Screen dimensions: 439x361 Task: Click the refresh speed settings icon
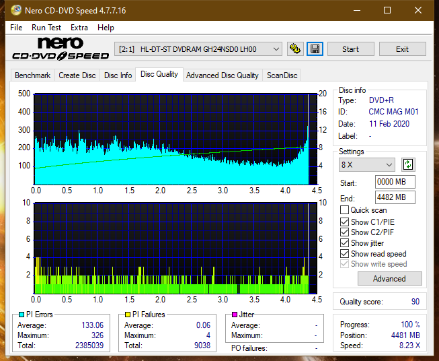click(x=408, y=164)
